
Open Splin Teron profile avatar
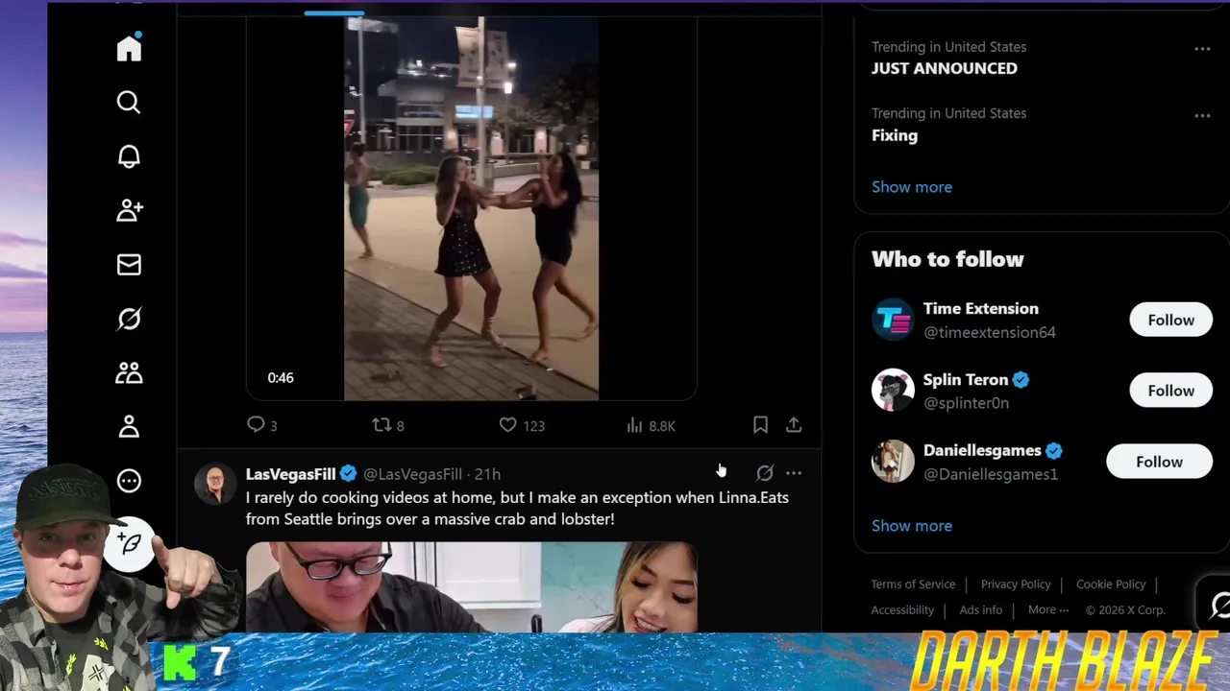point(893,391)
